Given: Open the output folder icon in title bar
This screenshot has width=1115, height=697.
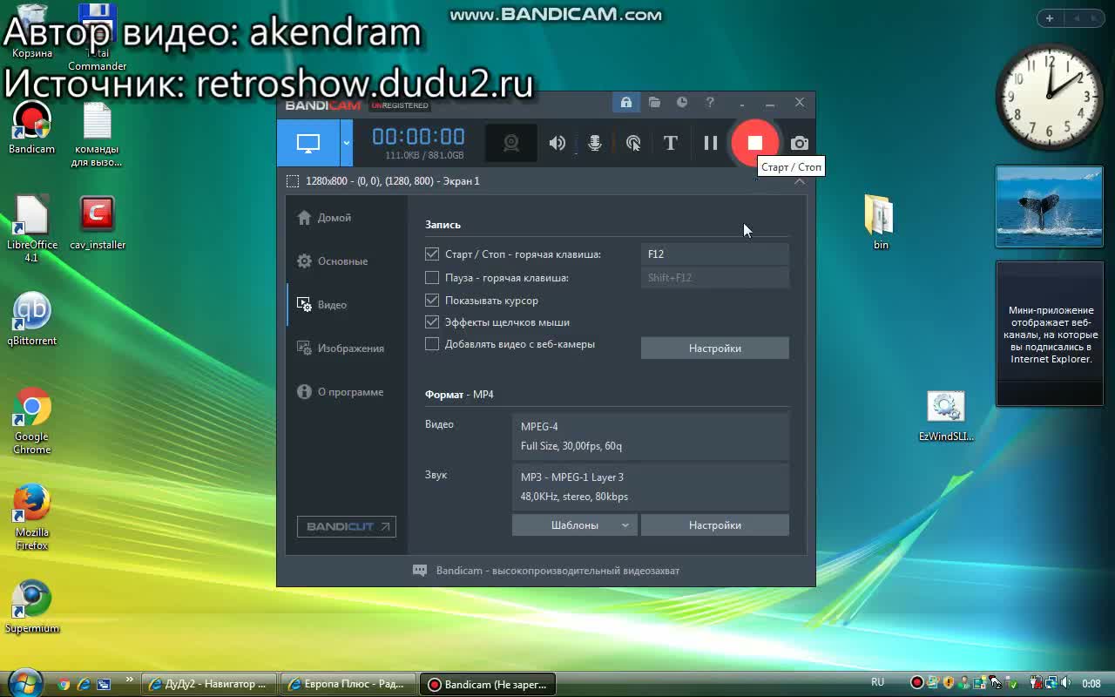Looking at the screenshot, I should pos(654,103).
